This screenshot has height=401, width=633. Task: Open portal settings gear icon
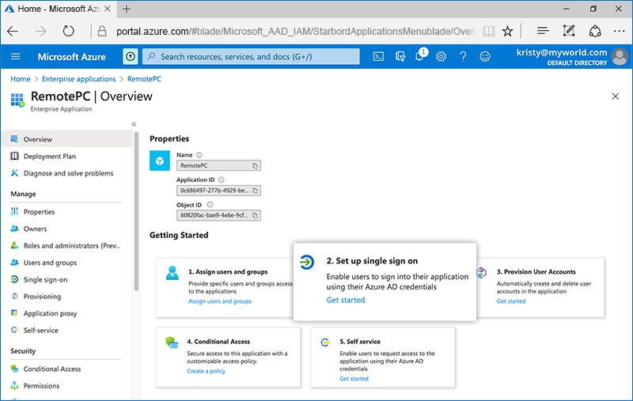tap(442, 57)
